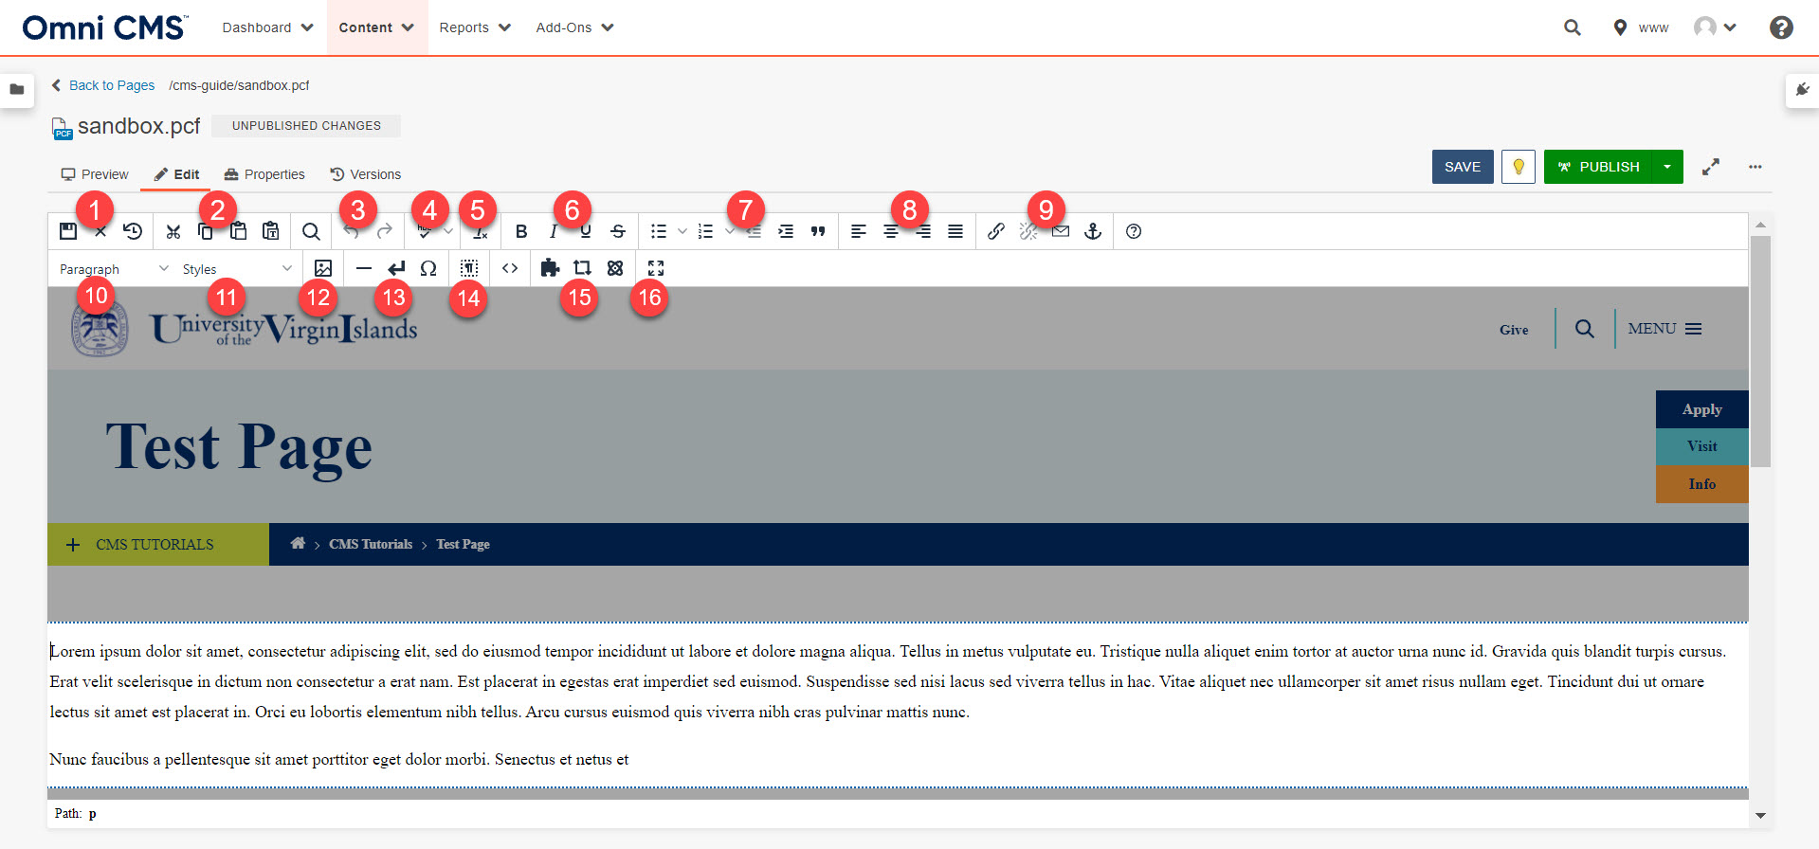Click the global search magnifier in header
This screenshot has width=1819, height=849.
click(x=1573, y=27)
